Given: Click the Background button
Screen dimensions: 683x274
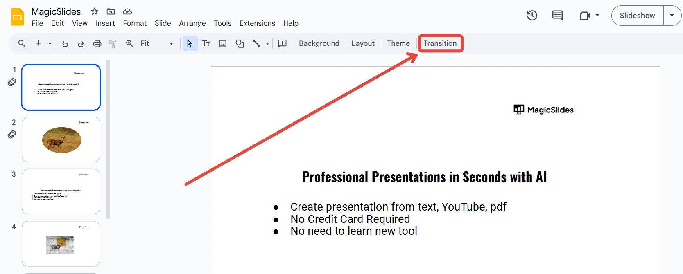Looking at the screenshot, I should [x=319, y=43].
